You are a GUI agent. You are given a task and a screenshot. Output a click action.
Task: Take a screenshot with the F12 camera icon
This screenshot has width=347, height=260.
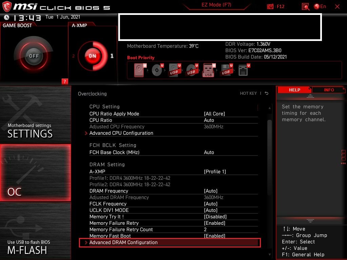click(270, 6)
